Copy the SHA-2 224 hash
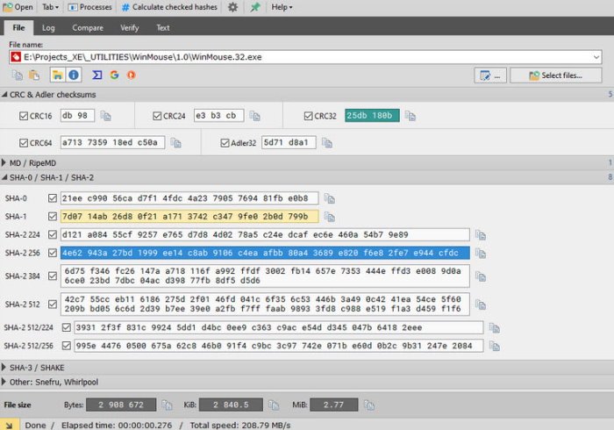 click(x=481, y=235)
